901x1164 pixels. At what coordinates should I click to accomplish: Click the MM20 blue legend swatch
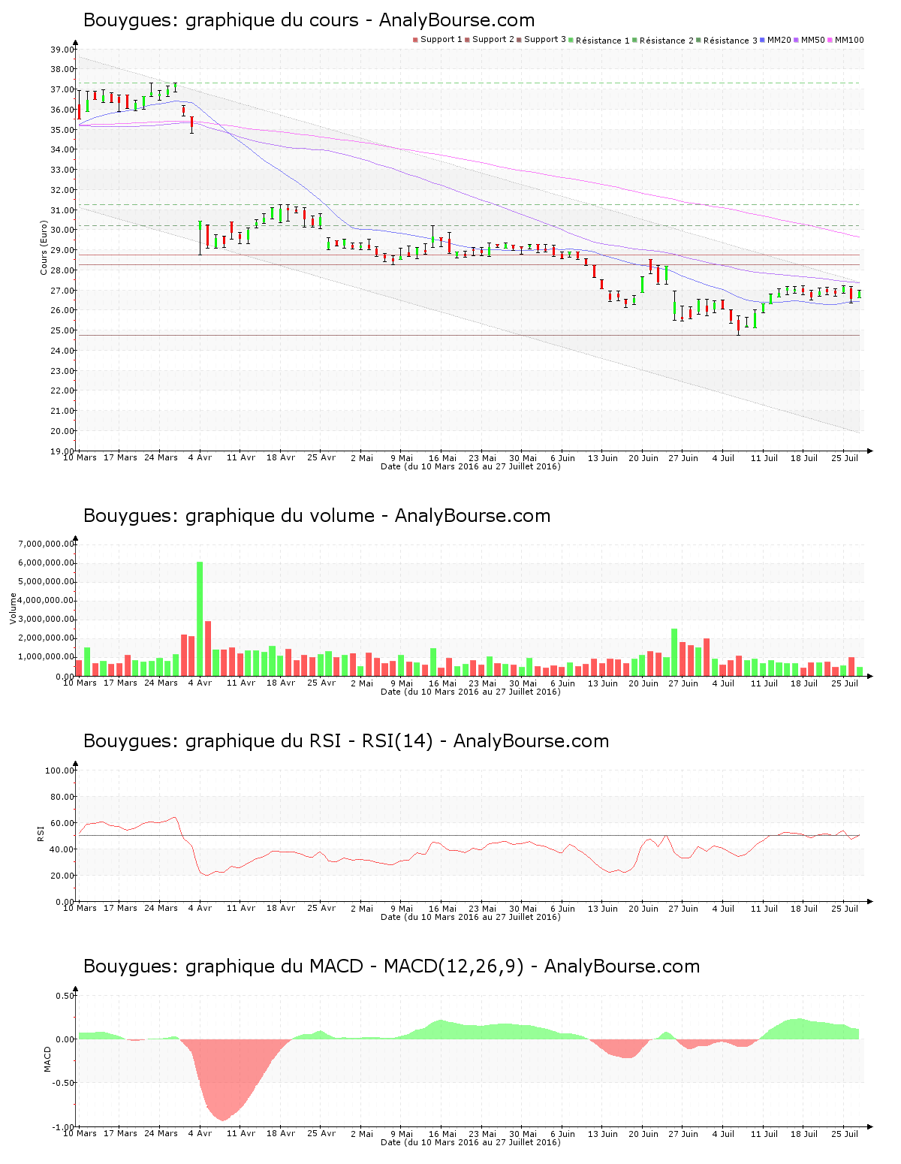coord(764,40)
